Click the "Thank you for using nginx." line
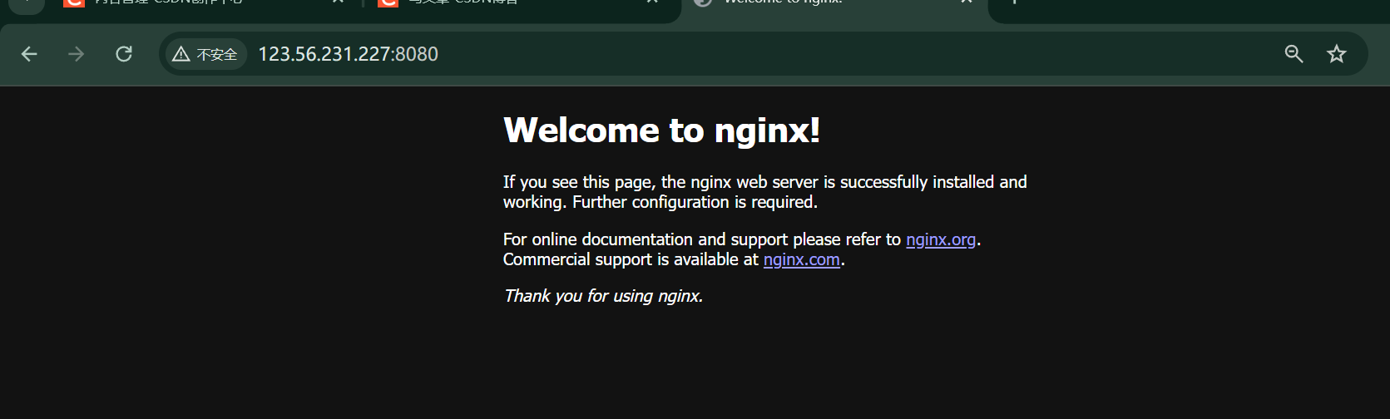This screenshot has width=1390, height=419. point(603,296)
